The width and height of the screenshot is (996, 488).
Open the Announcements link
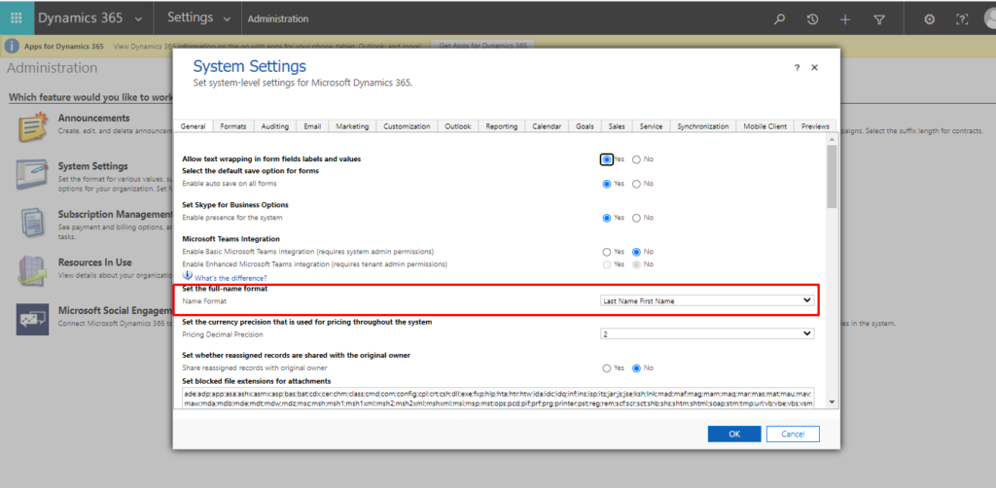[94, 118]
